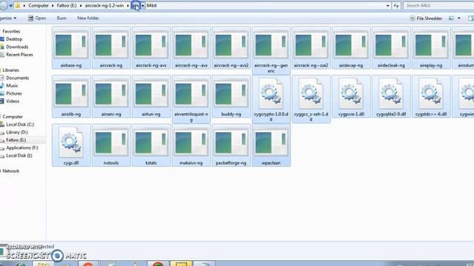Select the aireplay-ng file icon
The width and height of the screenshot is (474, 266).
pyautogui.click(x=431, y=46)
